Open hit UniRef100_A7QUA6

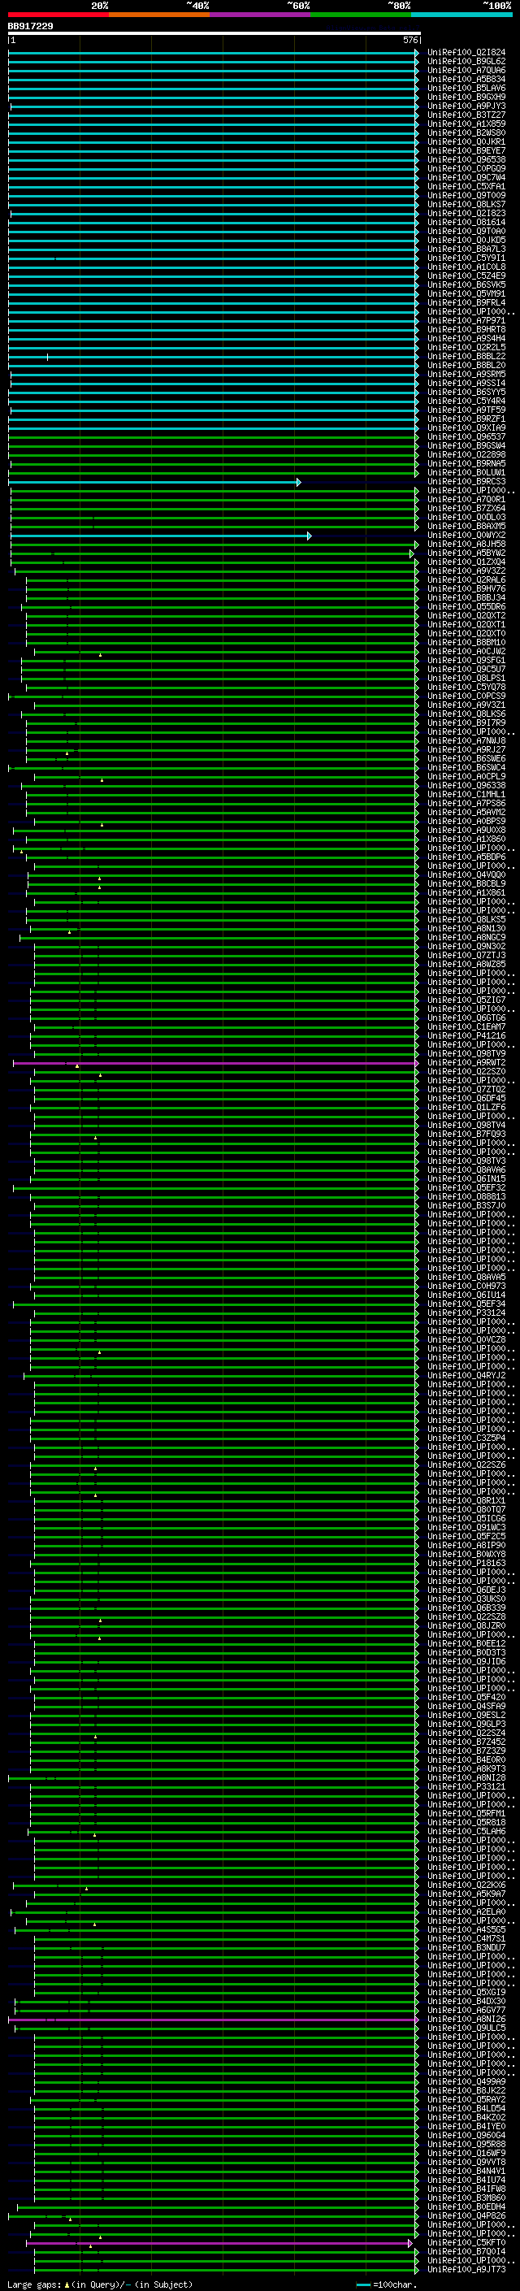(466, 70)
